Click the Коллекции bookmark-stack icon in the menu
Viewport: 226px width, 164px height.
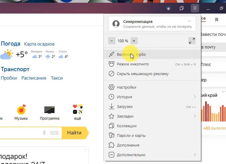(111, 126)
